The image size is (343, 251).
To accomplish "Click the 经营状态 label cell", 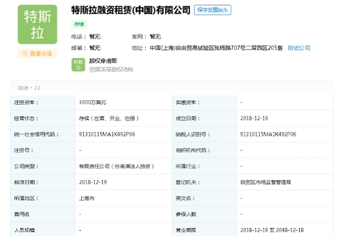I will click(x=43, y=118).
